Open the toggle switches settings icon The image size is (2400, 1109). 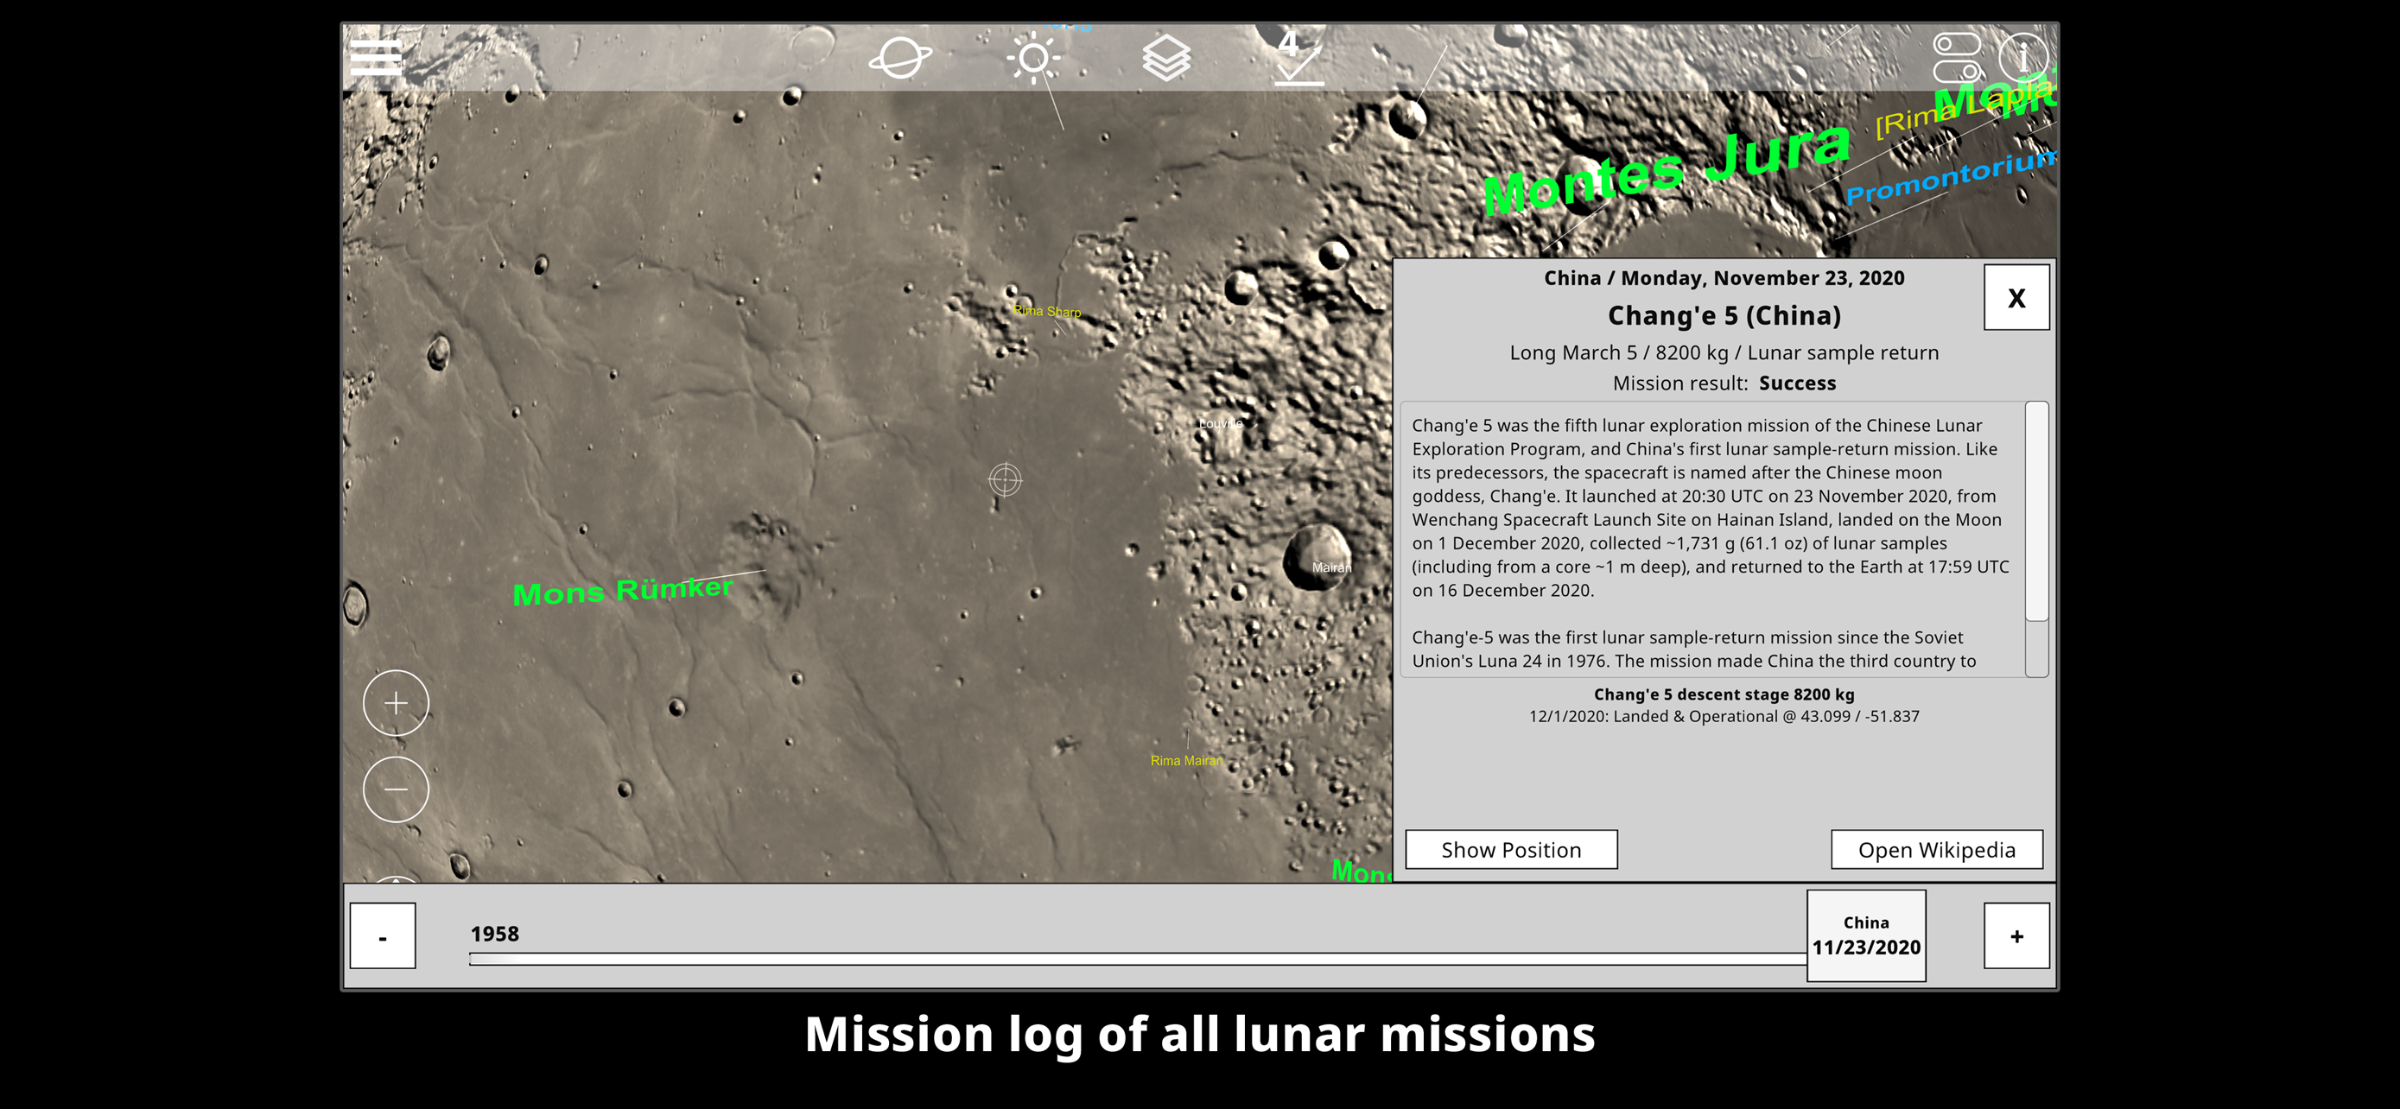1958,58
